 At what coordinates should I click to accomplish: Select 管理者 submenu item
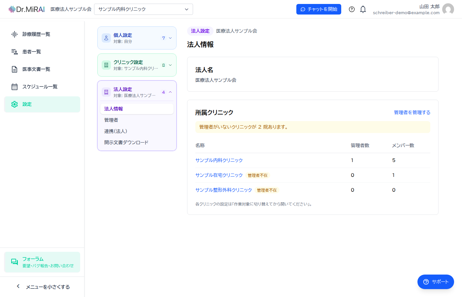[137, 120]
